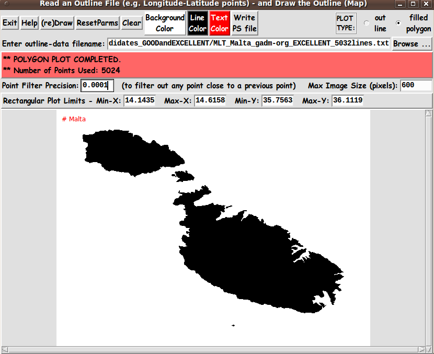The height and width of the screenshot is (354, 434).
Task: Click the Write PS file button
Action: point(245,23)
